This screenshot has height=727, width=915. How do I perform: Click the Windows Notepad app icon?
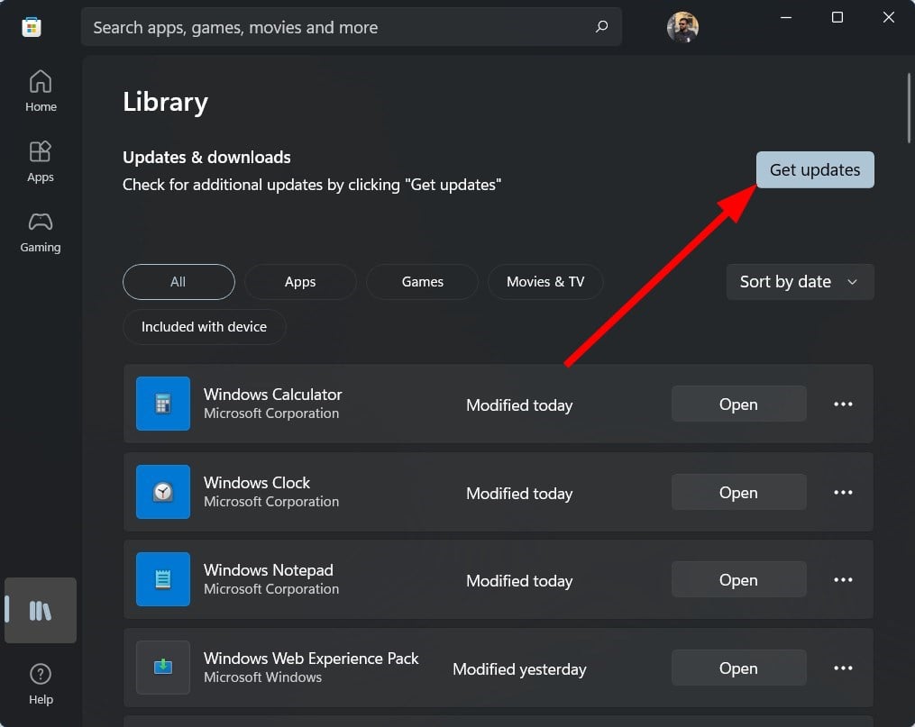163,579
